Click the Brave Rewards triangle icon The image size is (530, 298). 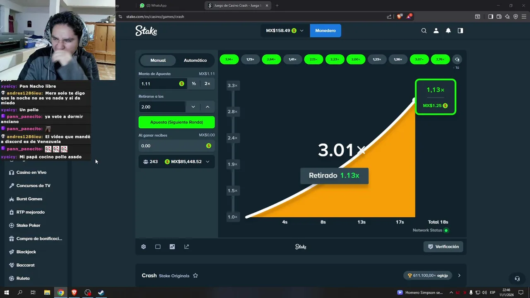coord(409,17)
